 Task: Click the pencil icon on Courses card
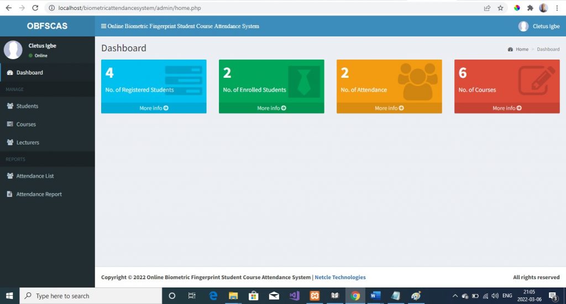(536, 81)
